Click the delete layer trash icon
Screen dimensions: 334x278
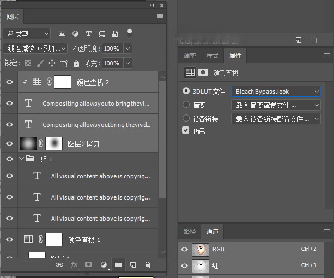[147, 265]
